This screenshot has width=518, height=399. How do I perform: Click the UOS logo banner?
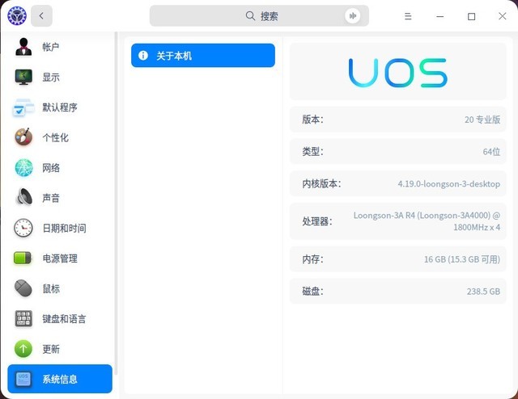(397, 72)
